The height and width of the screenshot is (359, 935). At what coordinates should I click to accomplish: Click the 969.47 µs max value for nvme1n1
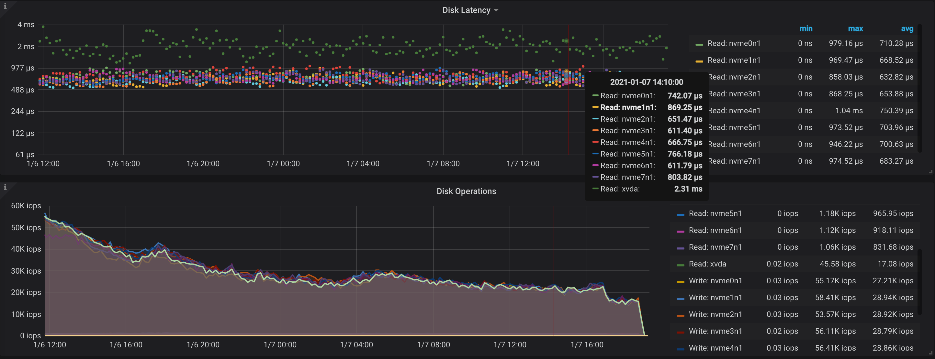pos(846,60)
